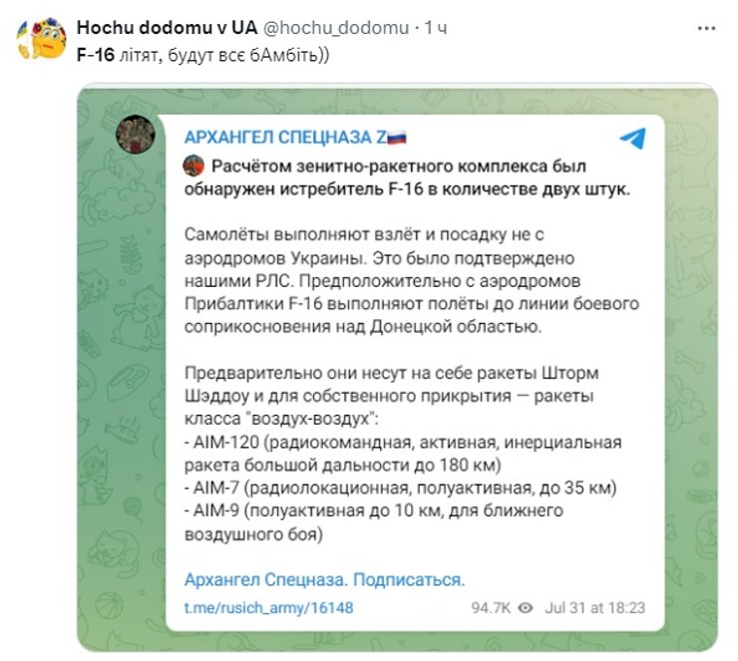Click the small round emoji before 'Расчётом'
The height and width of the screenshot is (661, 738).
(x=193, y=166)
